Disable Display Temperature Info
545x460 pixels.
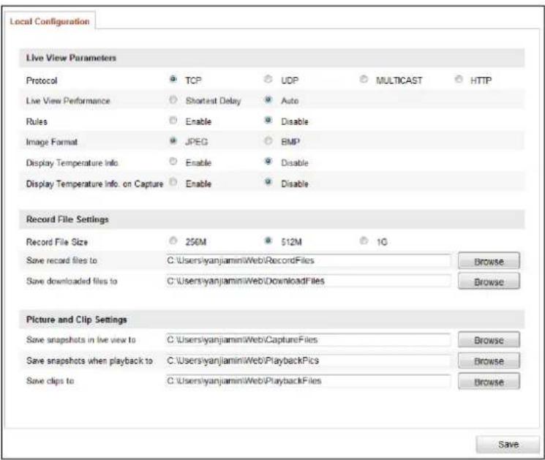(268, 162)
